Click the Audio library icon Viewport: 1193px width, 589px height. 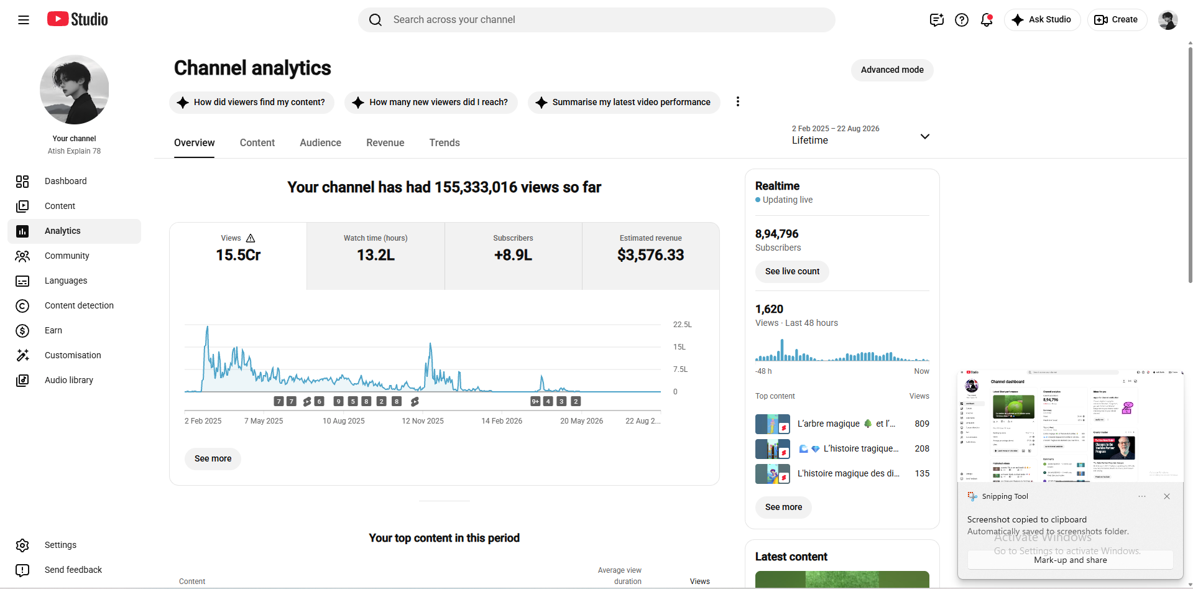22,380
